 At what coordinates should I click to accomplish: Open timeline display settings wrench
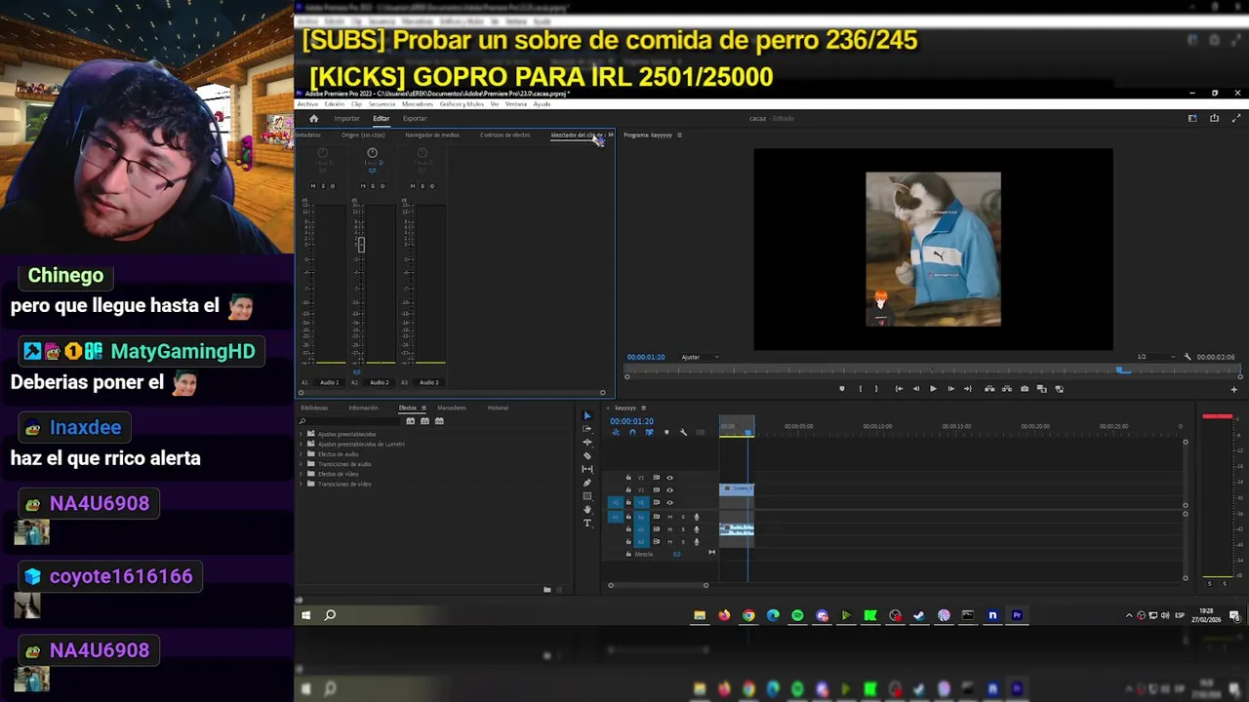[x=683, y=432]
